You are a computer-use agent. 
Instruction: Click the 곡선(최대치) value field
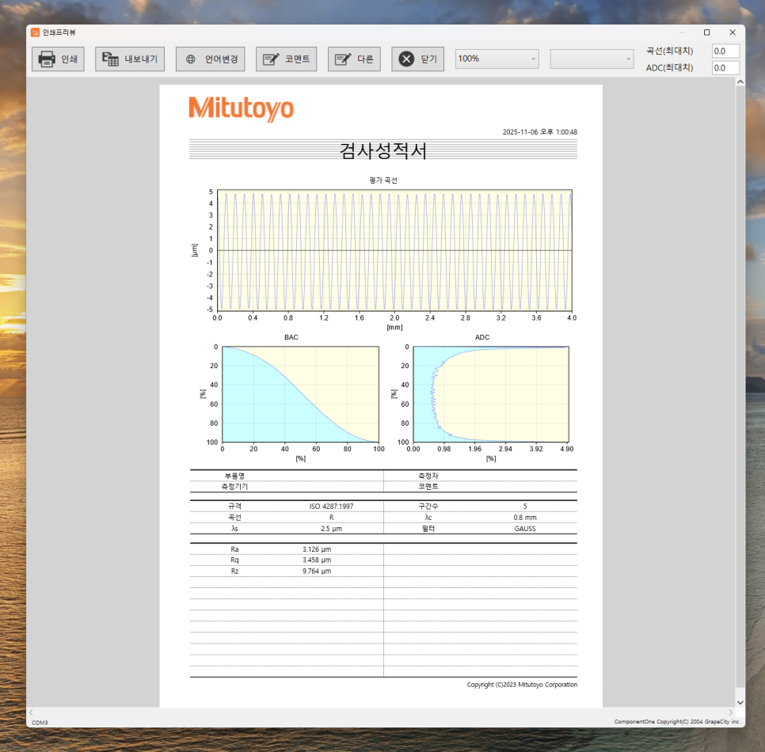coord(725,51)
